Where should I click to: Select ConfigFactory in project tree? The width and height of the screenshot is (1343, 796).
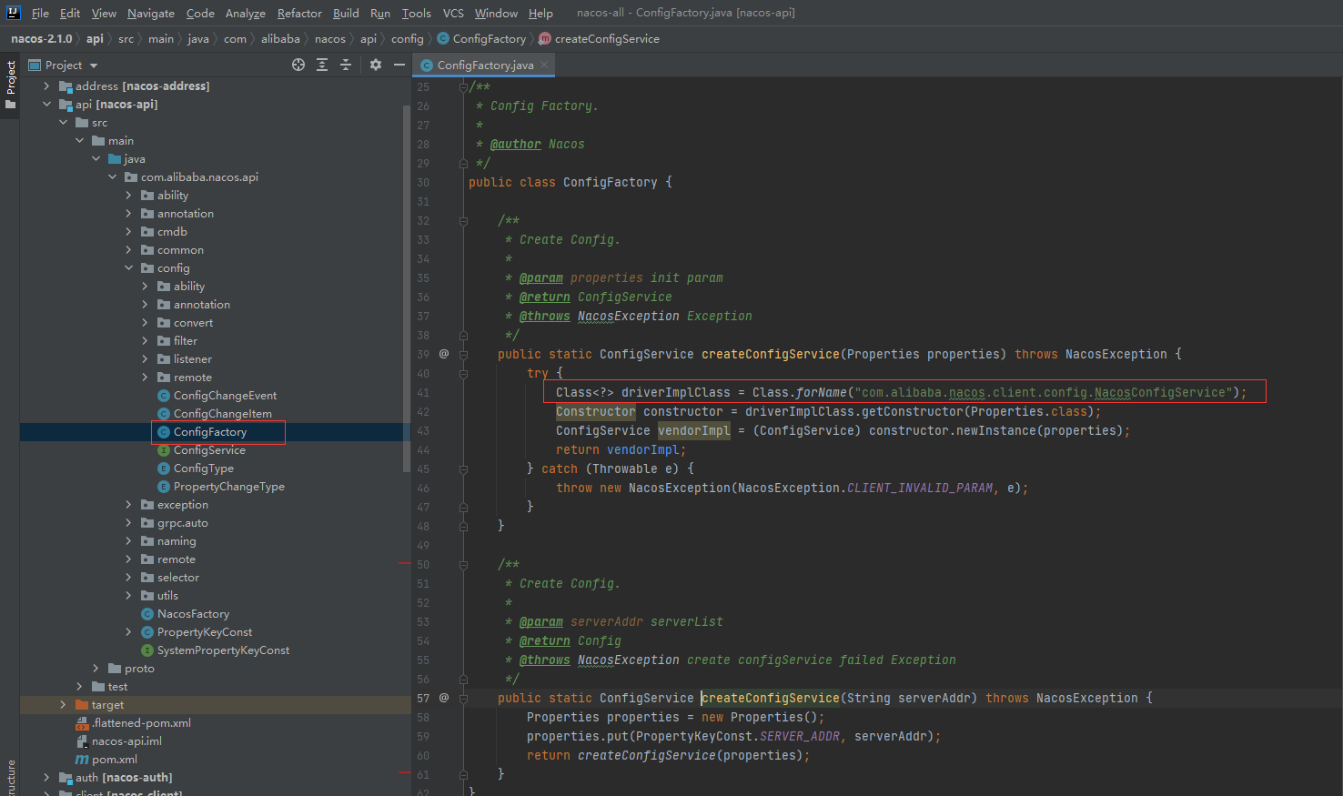pos(210,432)
